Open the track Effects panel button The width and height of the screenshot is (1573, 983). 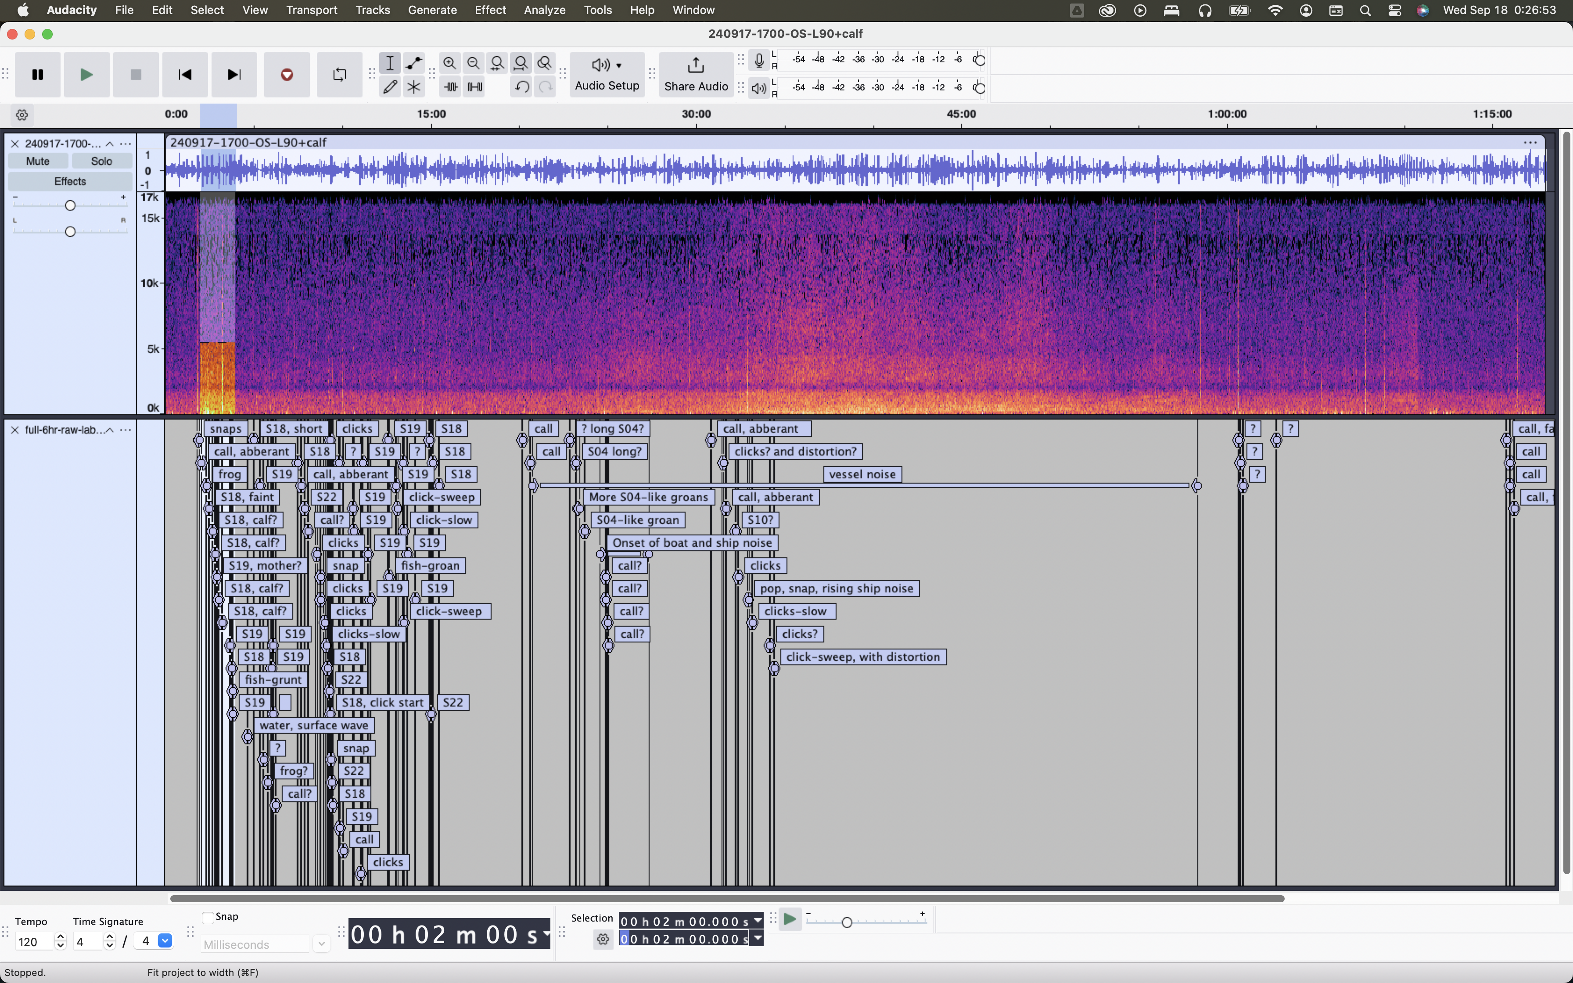tap(69, 181)
